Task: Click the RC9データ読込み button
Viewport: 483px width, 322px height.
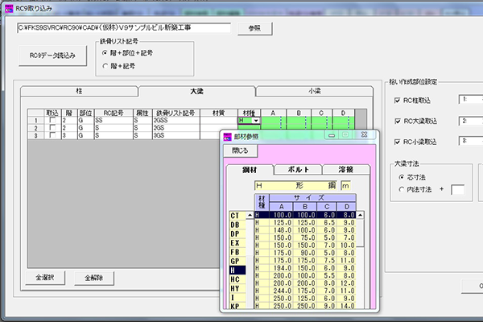Action: pyautogui.click(x=52, y=56)
